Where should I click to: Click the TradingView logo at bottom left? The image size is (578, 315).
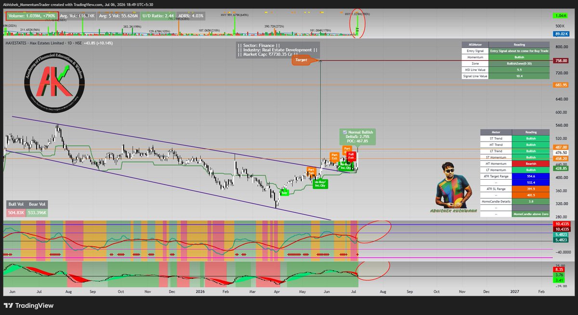tap(29, 305)
